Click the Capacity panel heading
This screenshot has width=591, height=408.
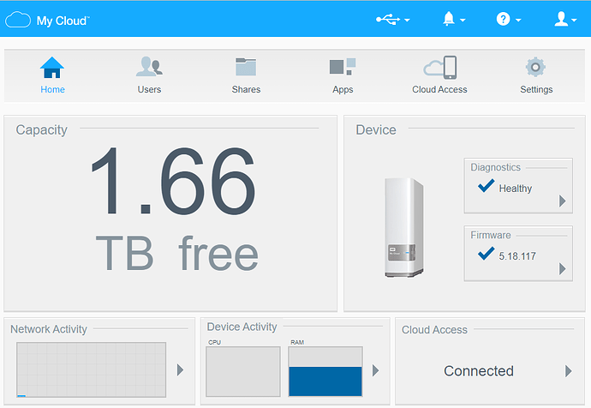tap(41, 130)
